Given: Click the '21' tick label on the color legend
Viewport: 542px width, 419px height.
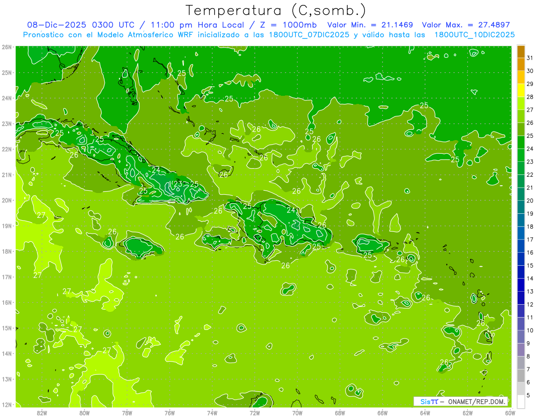Looking at the screenshot, I should [x=530, y=188].
